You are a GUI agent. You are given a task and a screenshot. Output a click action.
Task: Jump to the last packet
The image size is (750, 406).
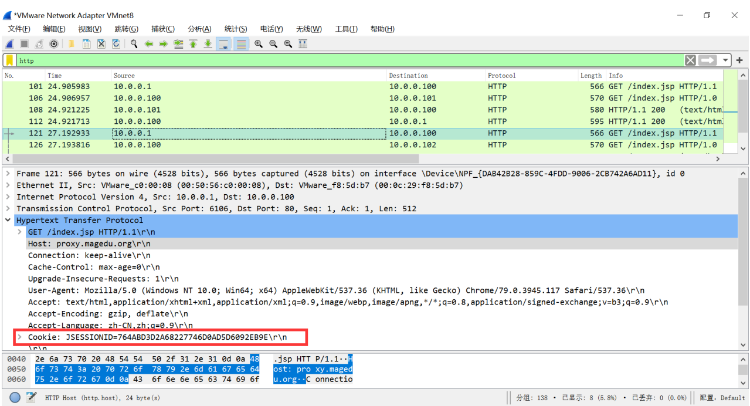click(208, 44)
